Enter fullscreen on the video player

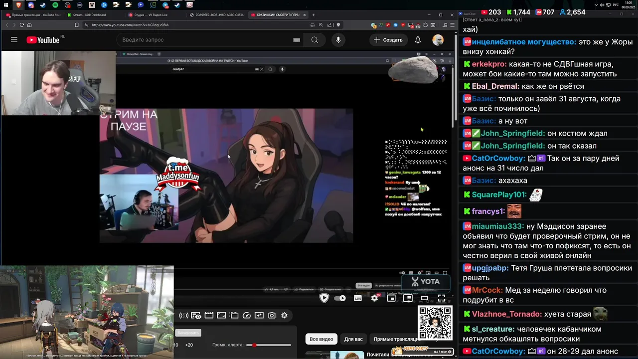(x=442, y=298)
